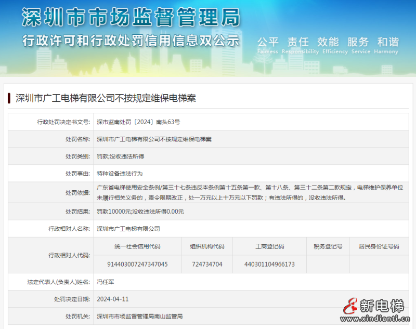
Task: Click the red vertical bar beside case title
Action: point(8,96)
